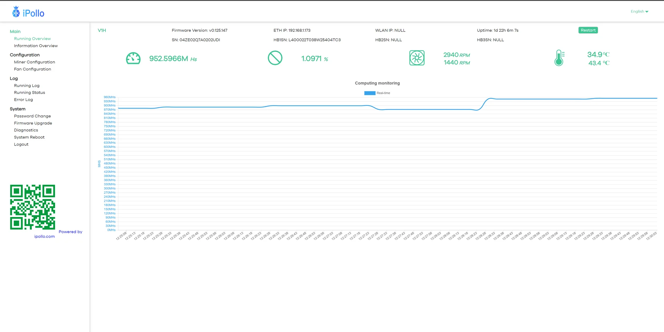664x332 pixels.
Task: Click the fan speed icon
Action: click(417, 58)
